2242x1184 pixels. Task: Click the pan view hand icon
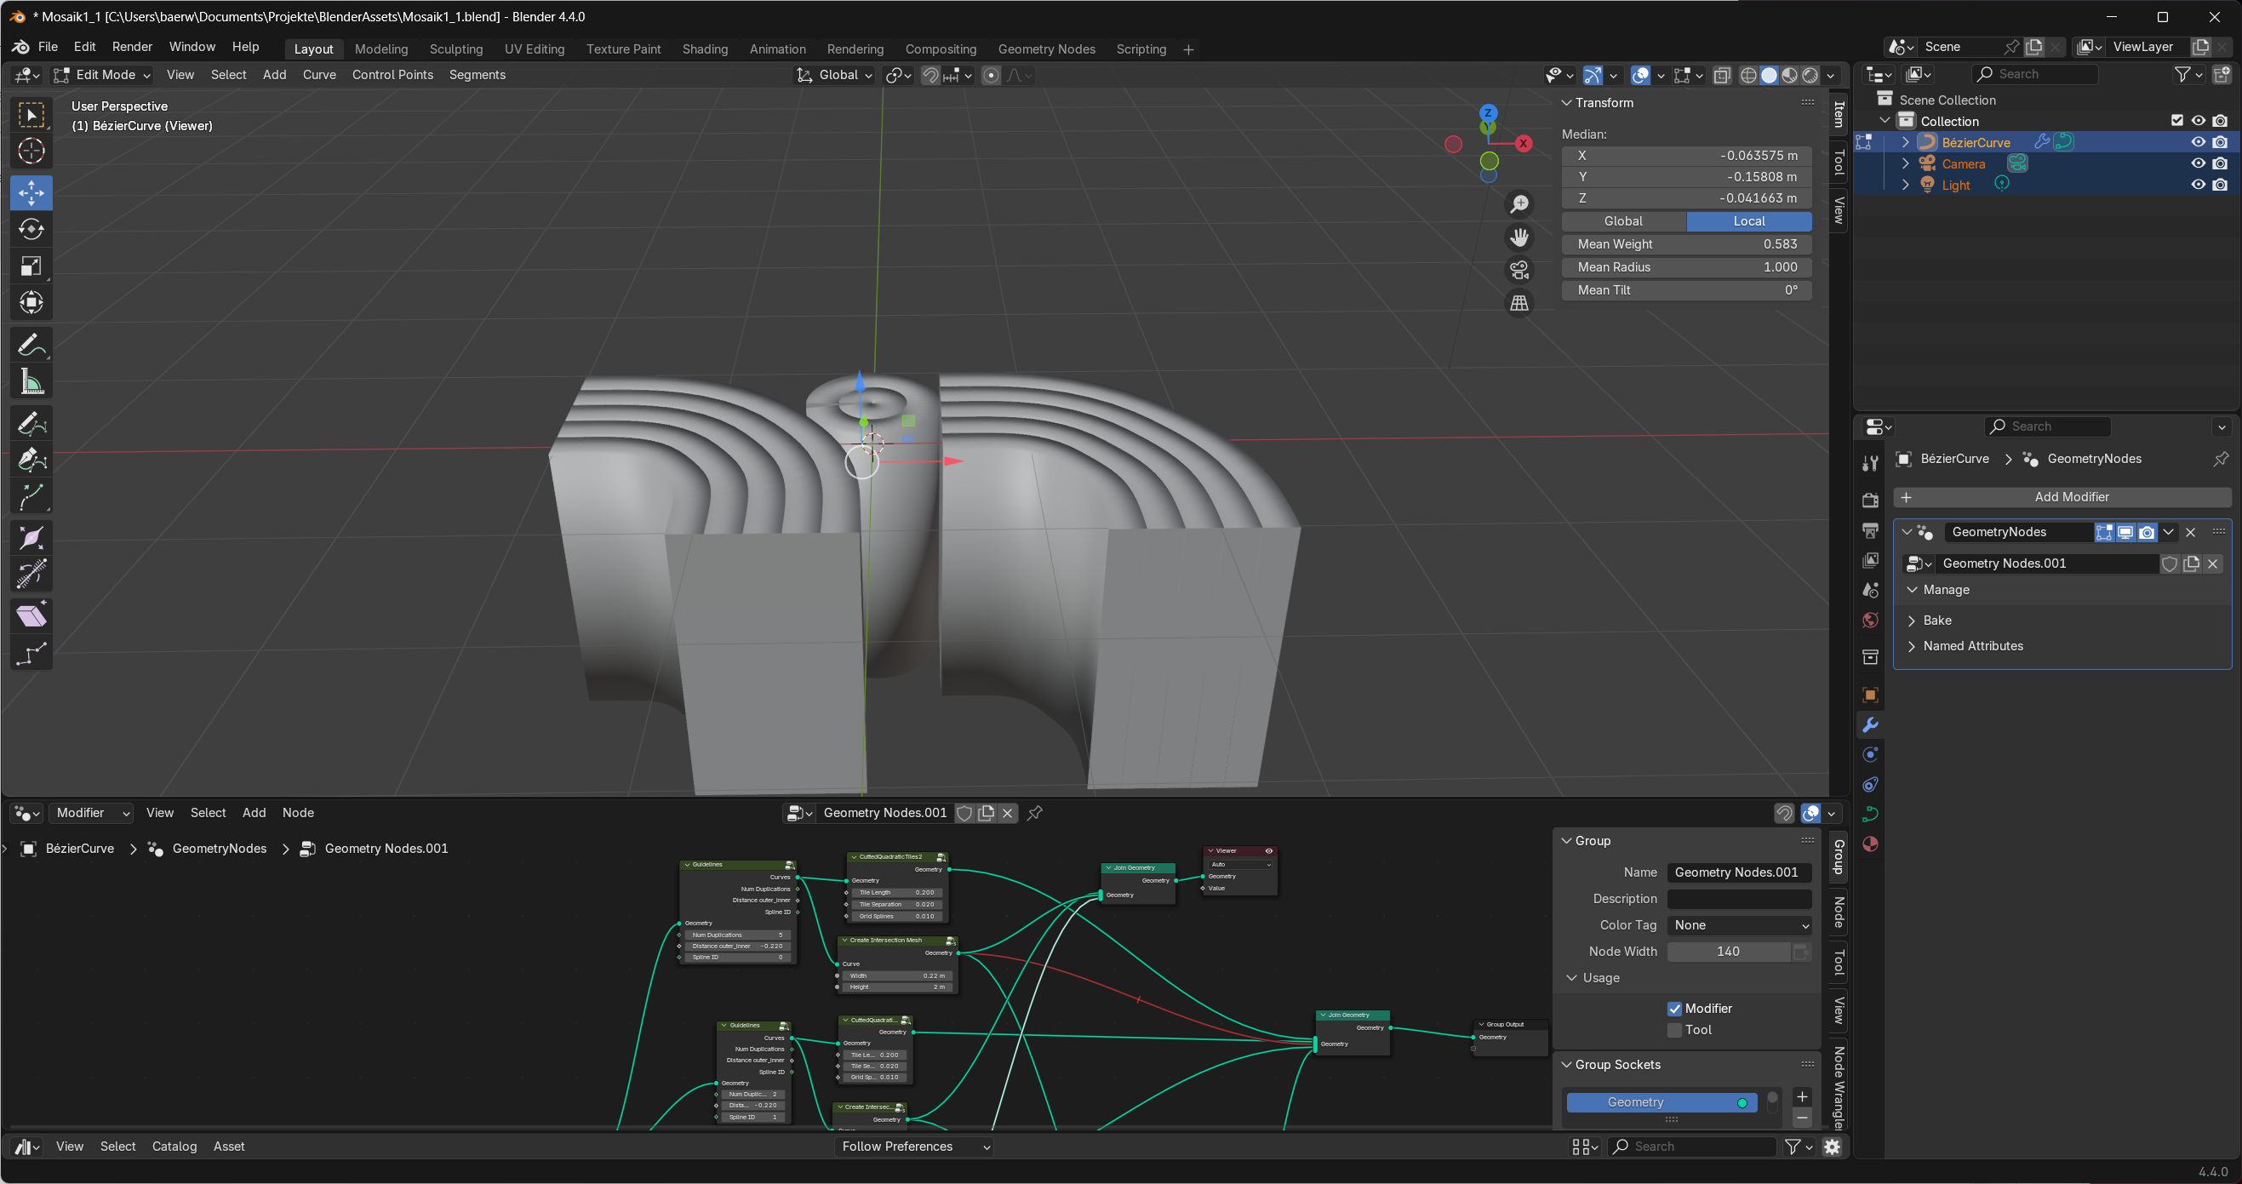click(x=1518, y=237)
